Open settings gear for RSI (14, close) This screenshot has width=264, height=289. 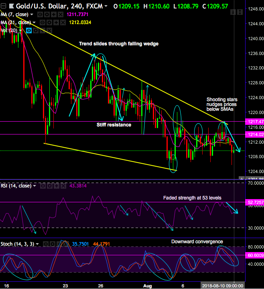50,186
